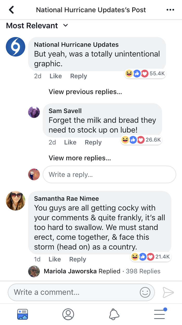Like Sam Savell's reply
182x325 pixels.
pyautogui.click(x=70, y=143)
